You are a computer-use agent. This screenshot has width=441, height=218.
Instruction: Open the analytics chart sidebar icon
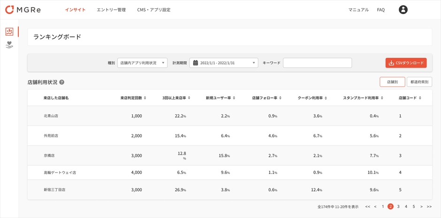9,32
